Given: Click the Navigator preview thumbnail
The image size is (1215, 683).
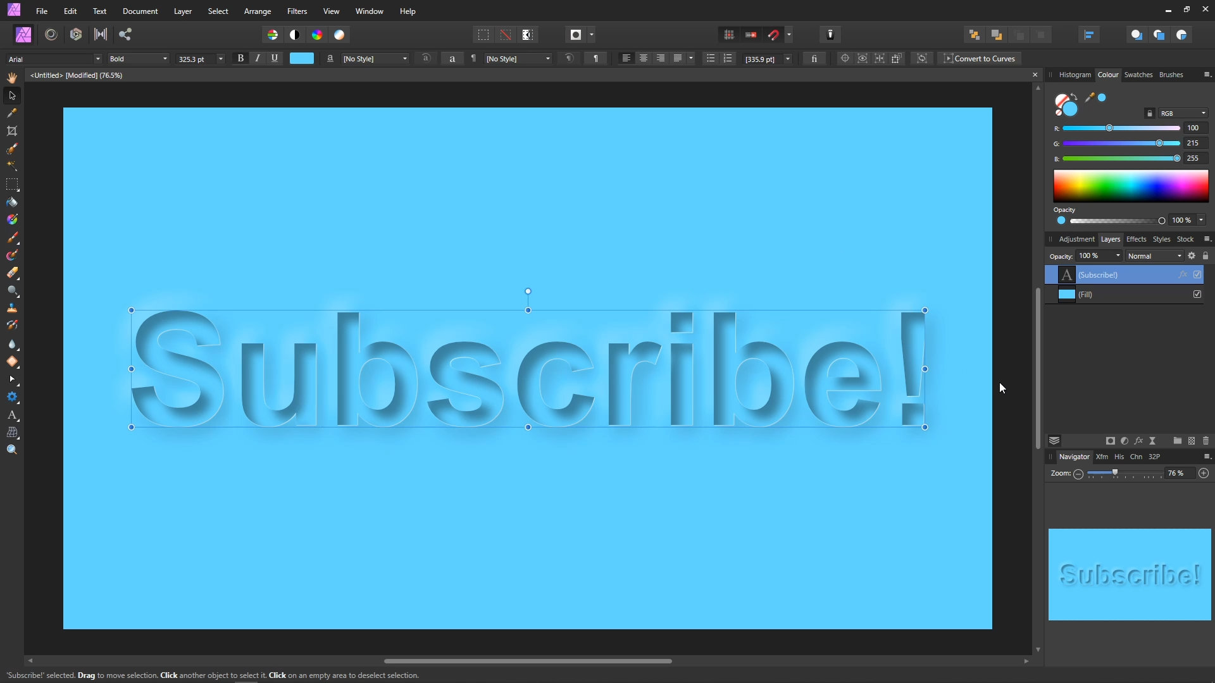Looking at the screenshot, I should coord(1130,574).
